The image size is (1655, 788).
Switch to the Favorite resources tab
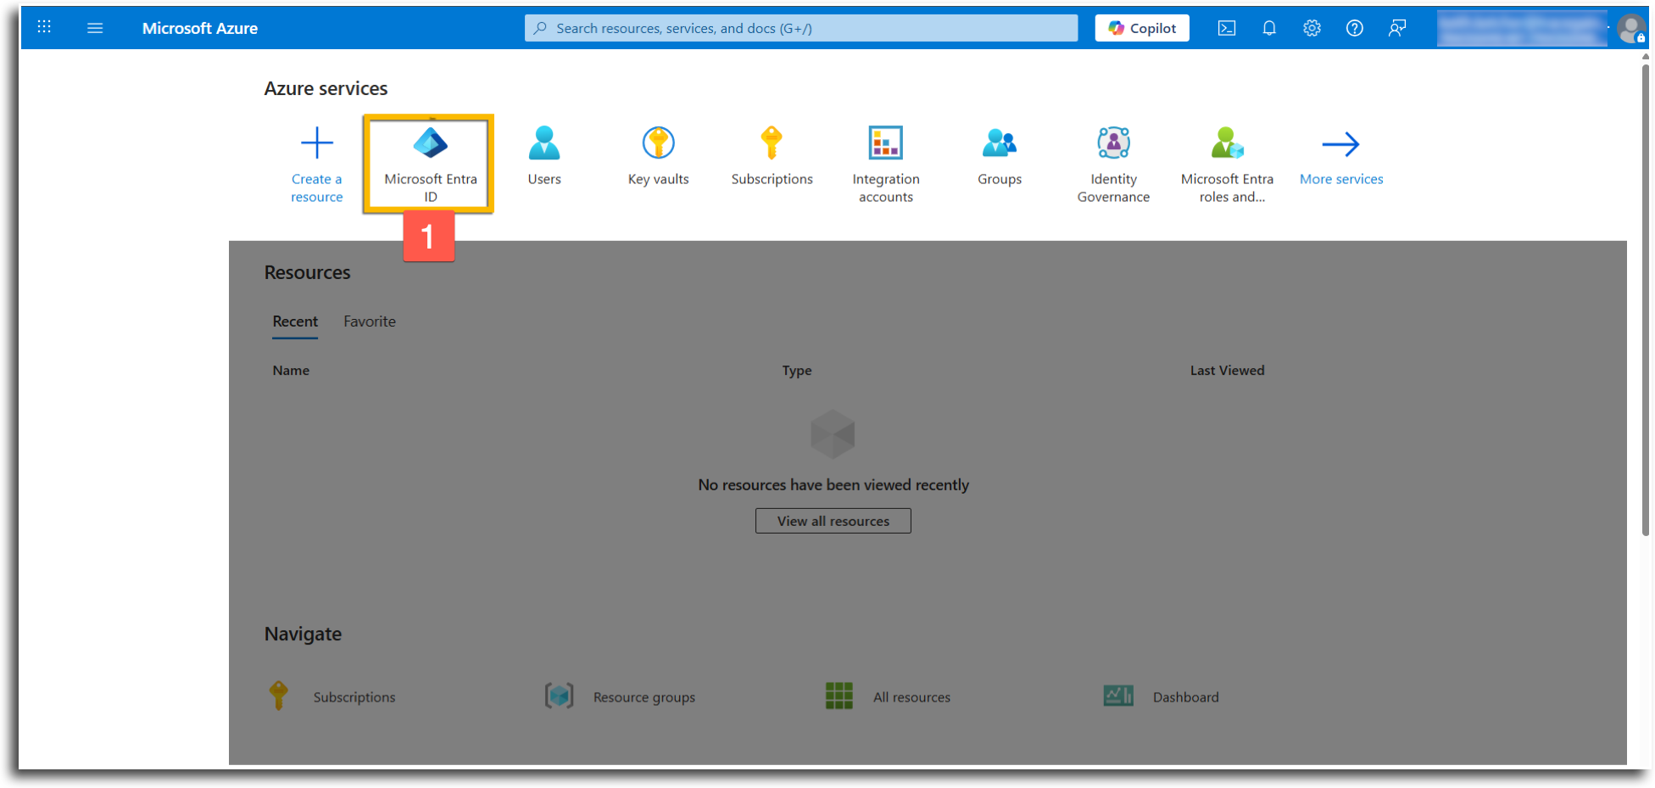click(370, 321)
